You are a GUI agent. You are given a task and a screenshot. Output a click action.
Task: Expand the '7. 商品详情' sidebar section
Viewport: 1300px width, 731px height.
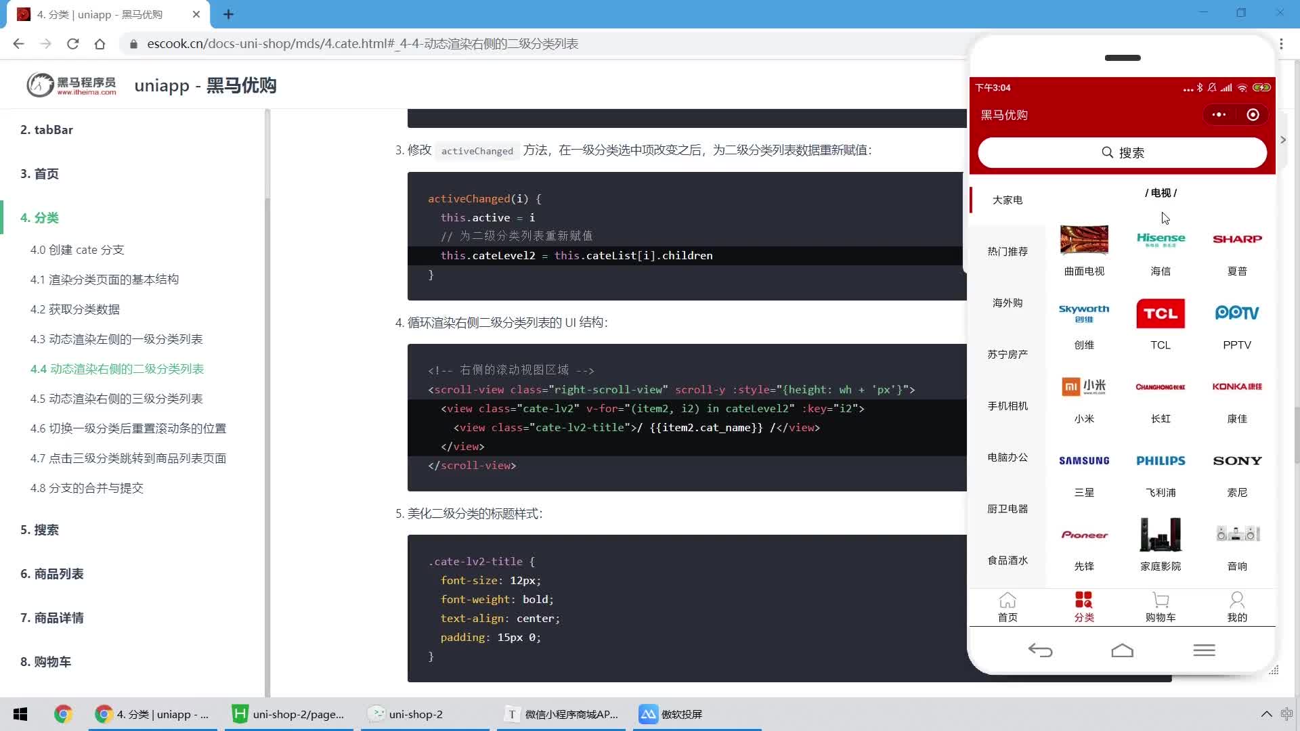click(52, 618)
